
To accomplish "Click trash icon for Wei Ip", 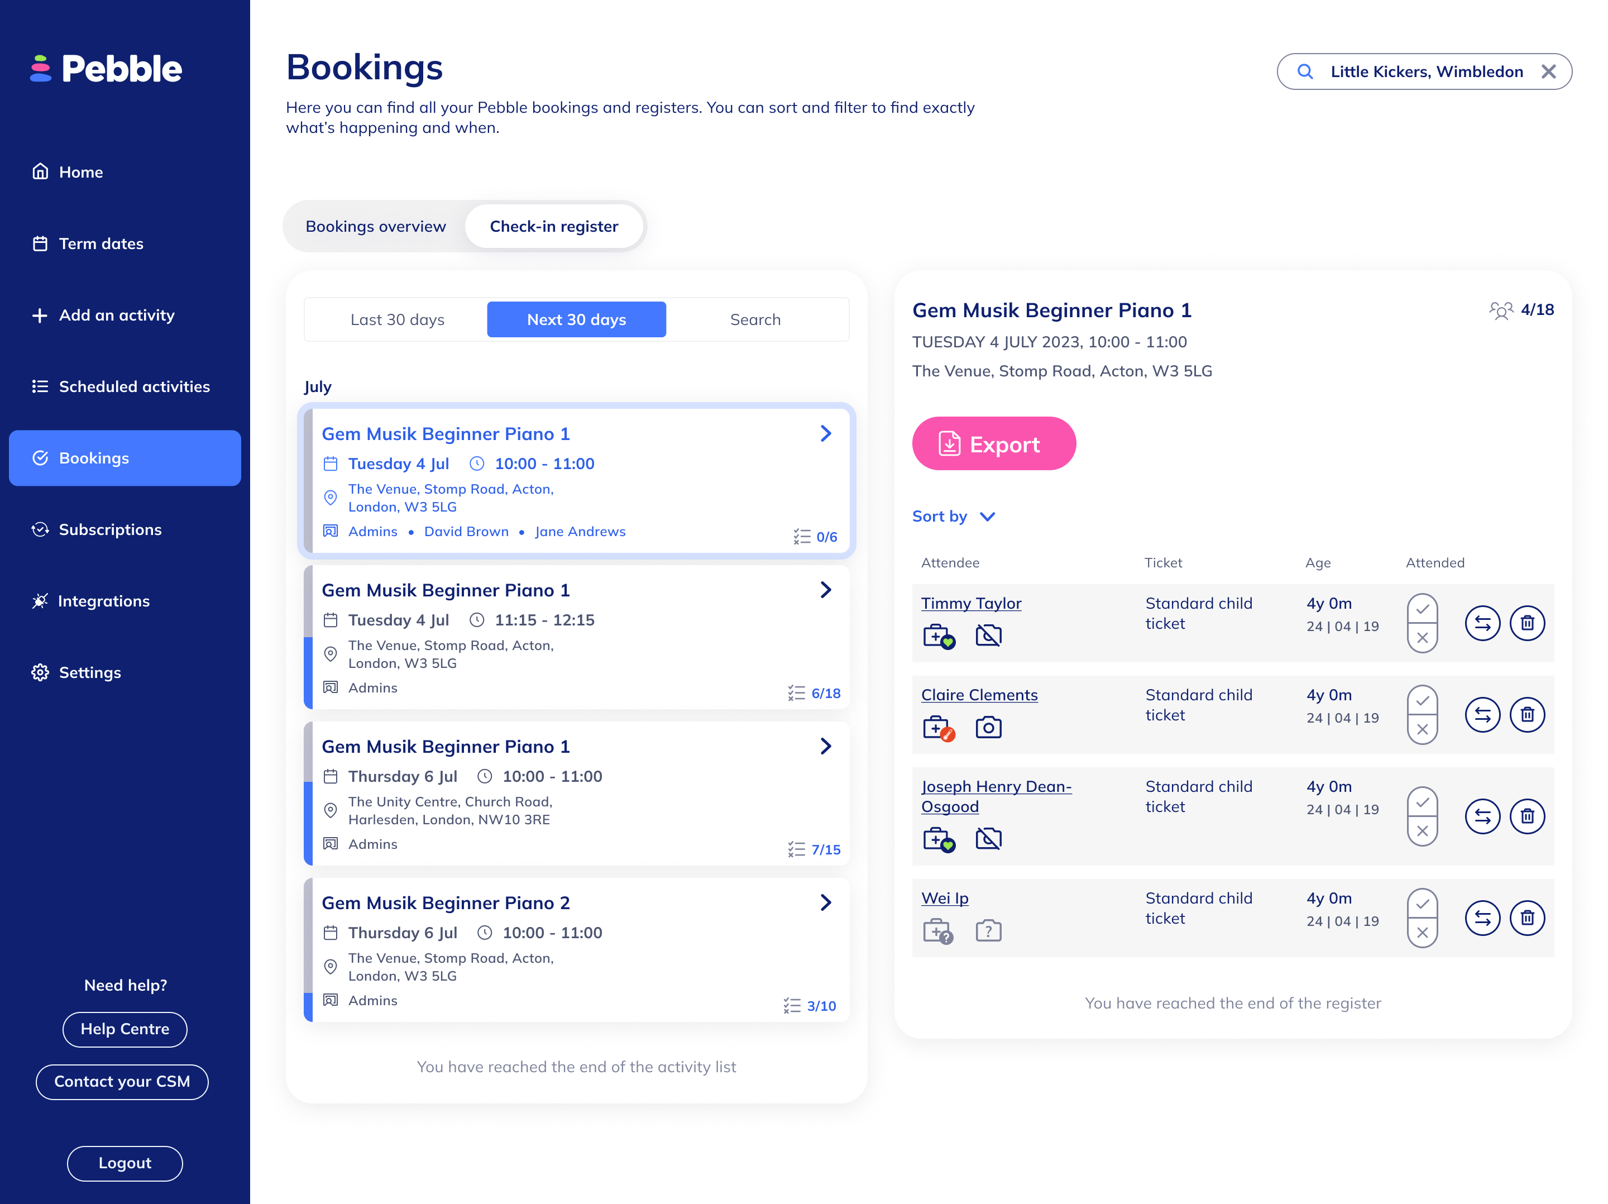I will tap(1526, 918).
